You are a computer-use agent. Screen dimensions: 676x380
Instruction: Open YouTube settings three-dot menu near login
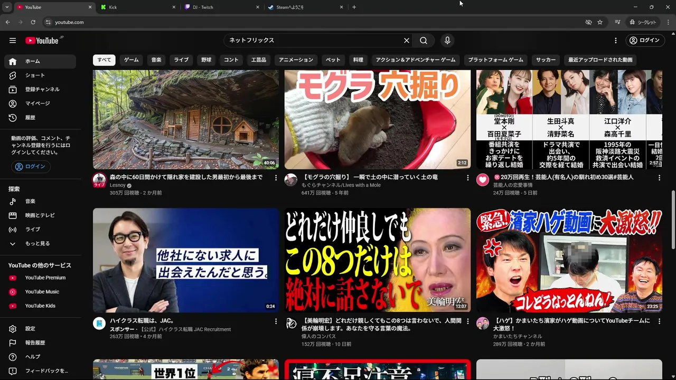pyautogui.click(x=615, y=41)
